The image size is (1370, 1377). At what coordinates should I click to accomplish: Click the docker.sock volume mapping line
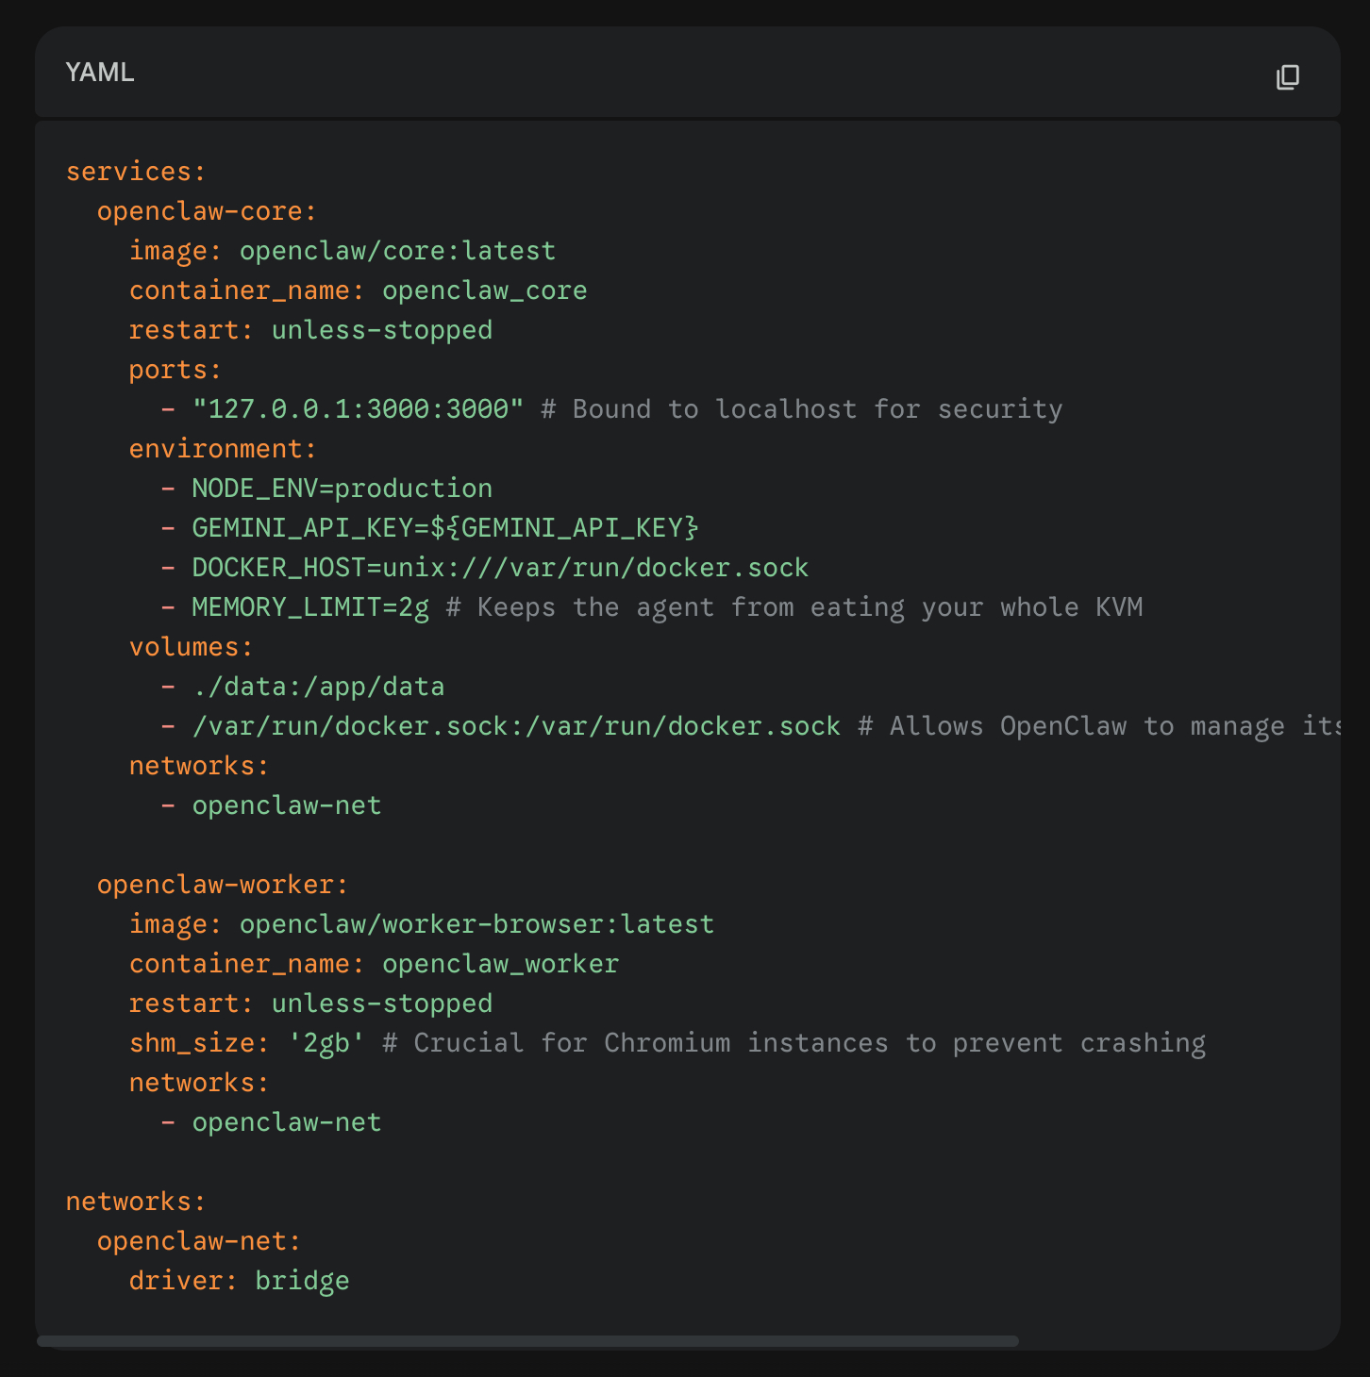516,726
